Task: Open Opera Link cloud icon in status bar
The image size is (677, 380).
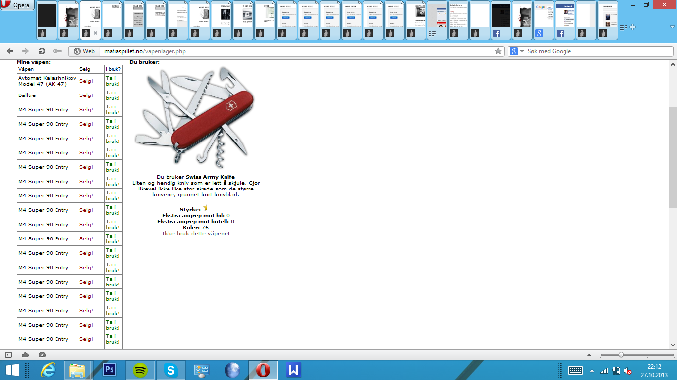Action: pos(25,355)
